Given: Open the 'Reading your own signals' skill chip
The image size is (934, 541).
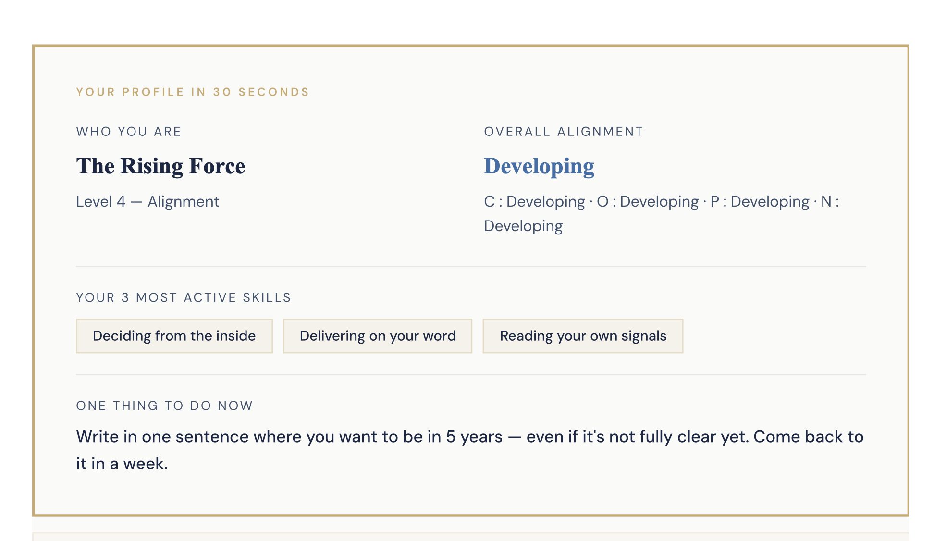Looking at the screenshot, I should tap(583, 336).
